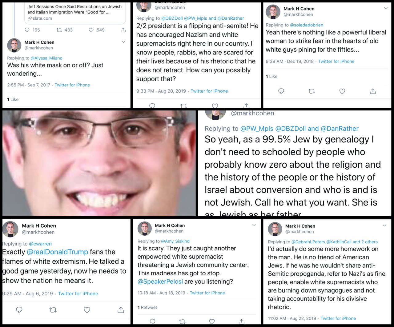Expand options chevron on the Alyssa_Milano reply tweet
This screenshot has height=327, width=394.
tap(123, 42)
